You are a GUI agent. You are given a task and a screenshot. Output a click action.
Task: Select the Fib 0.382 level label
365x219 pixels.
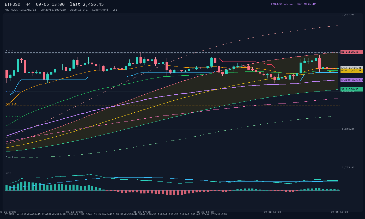tap(13, 117)
